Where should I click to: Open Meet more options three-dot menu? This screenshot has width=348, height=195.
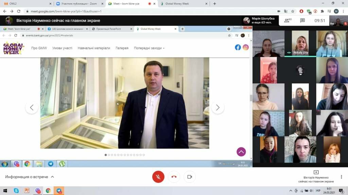pyautogui.click(x=341, y=177)
